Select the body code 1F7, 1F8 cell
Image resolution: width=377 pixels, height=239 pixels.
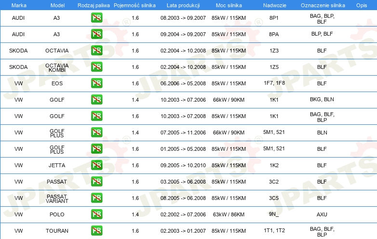pyautogui.click(x=274, y=83)
